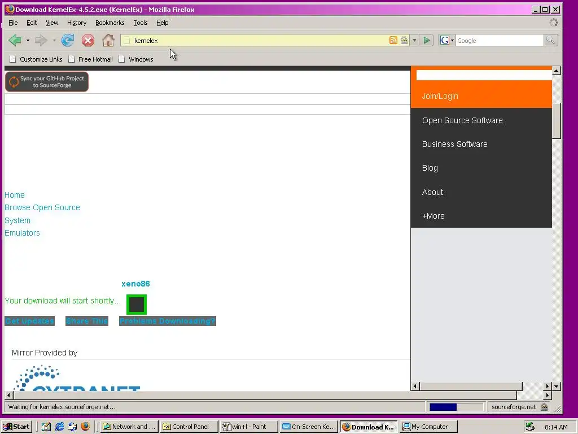The image size is (578, 434).
Task: Click the Browse Open Source link
Action: tap(42, 207)
